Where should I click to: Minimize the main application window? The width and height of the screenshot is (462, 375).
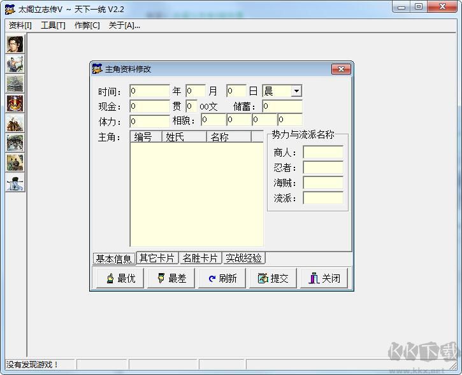[x=401, y=7]
